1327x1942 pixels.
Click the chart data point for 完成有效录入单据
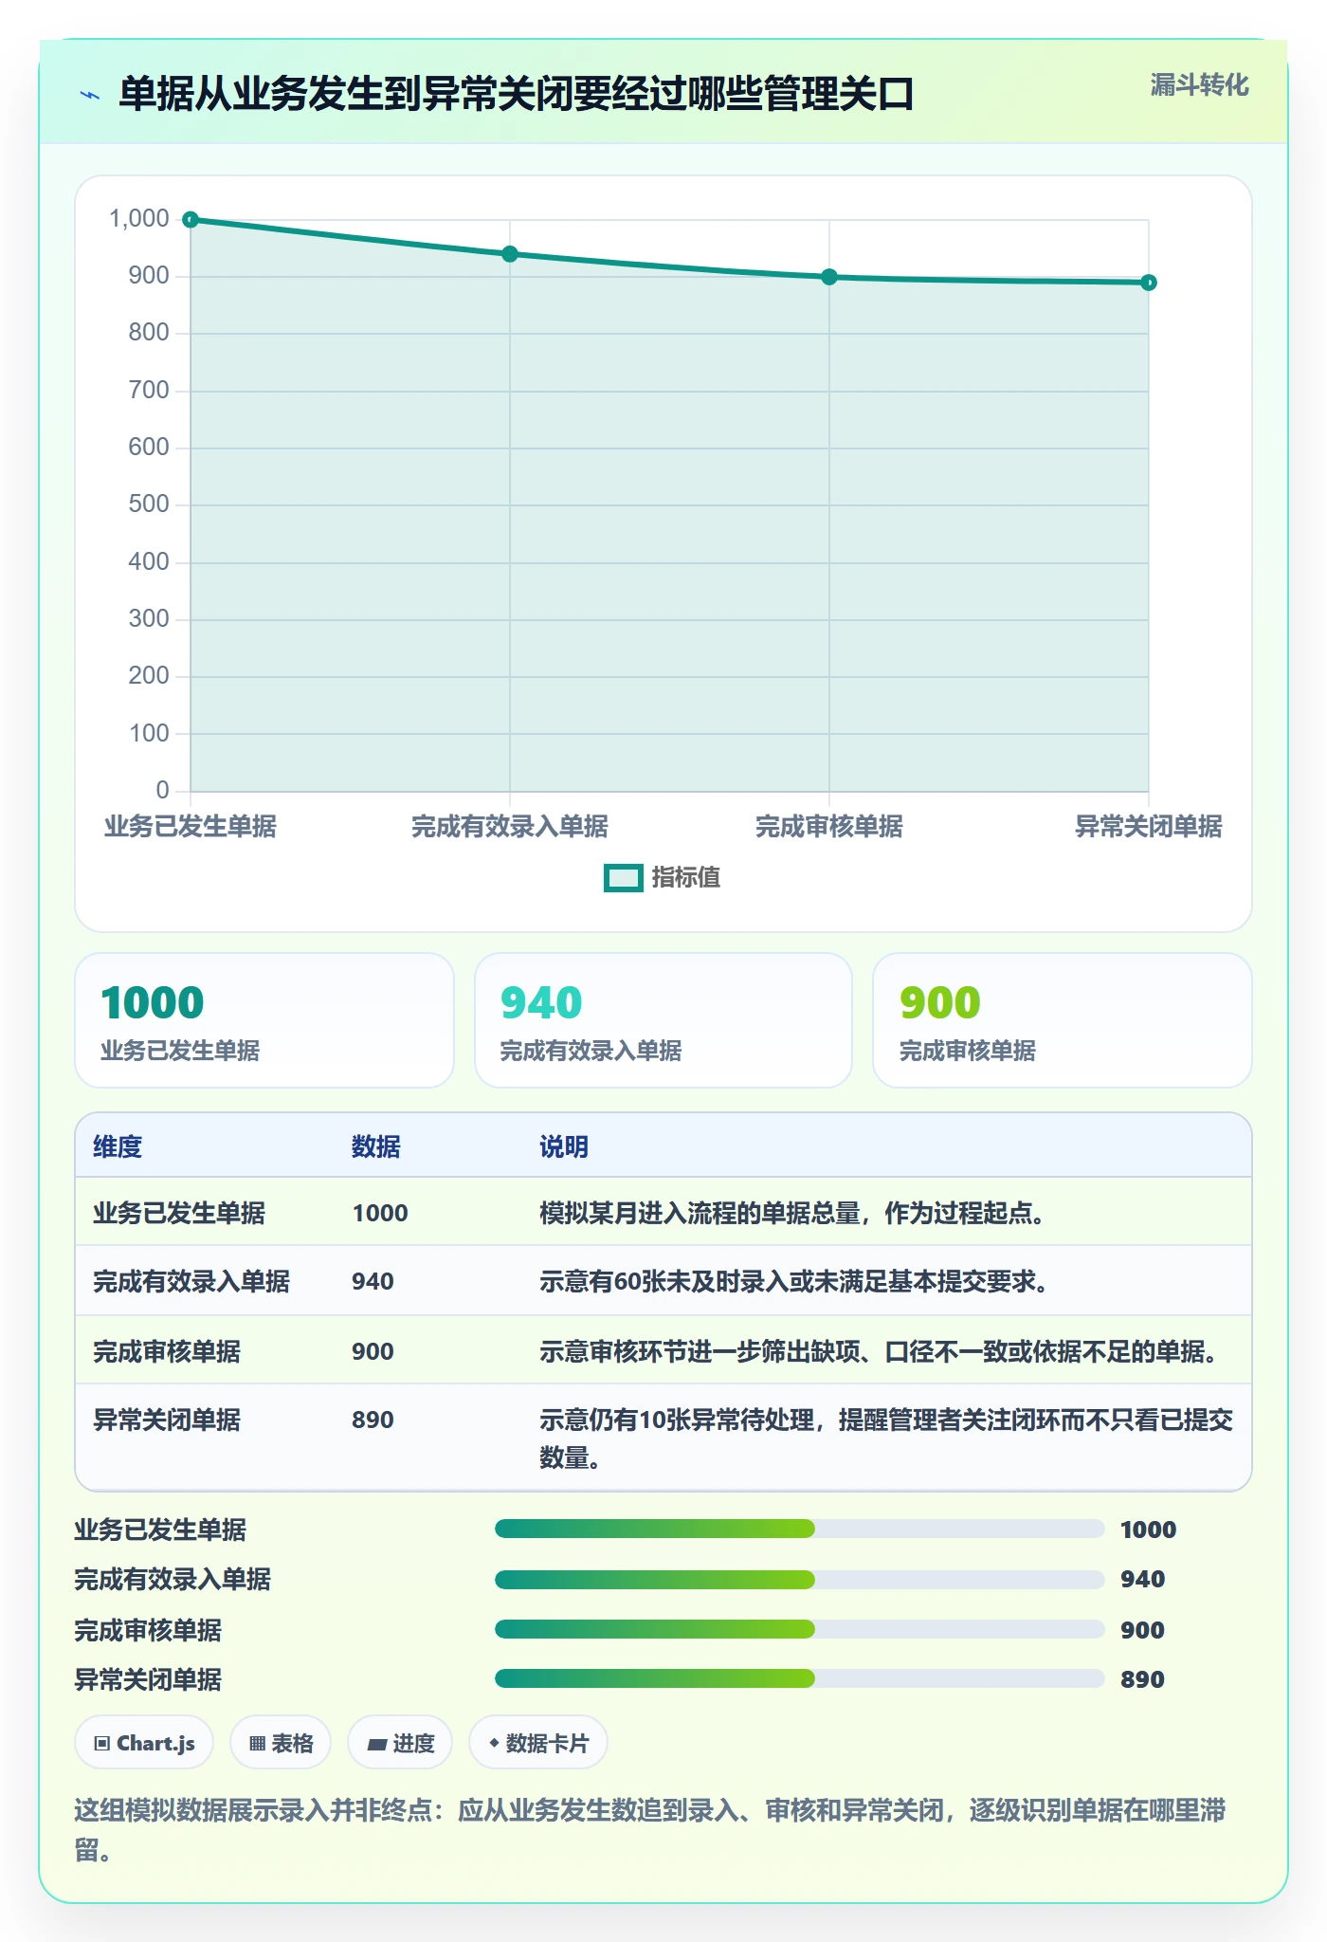click(x=510, y=254)
